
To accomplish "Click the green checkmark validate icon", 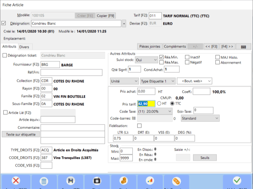I will (x=237, y=181).
